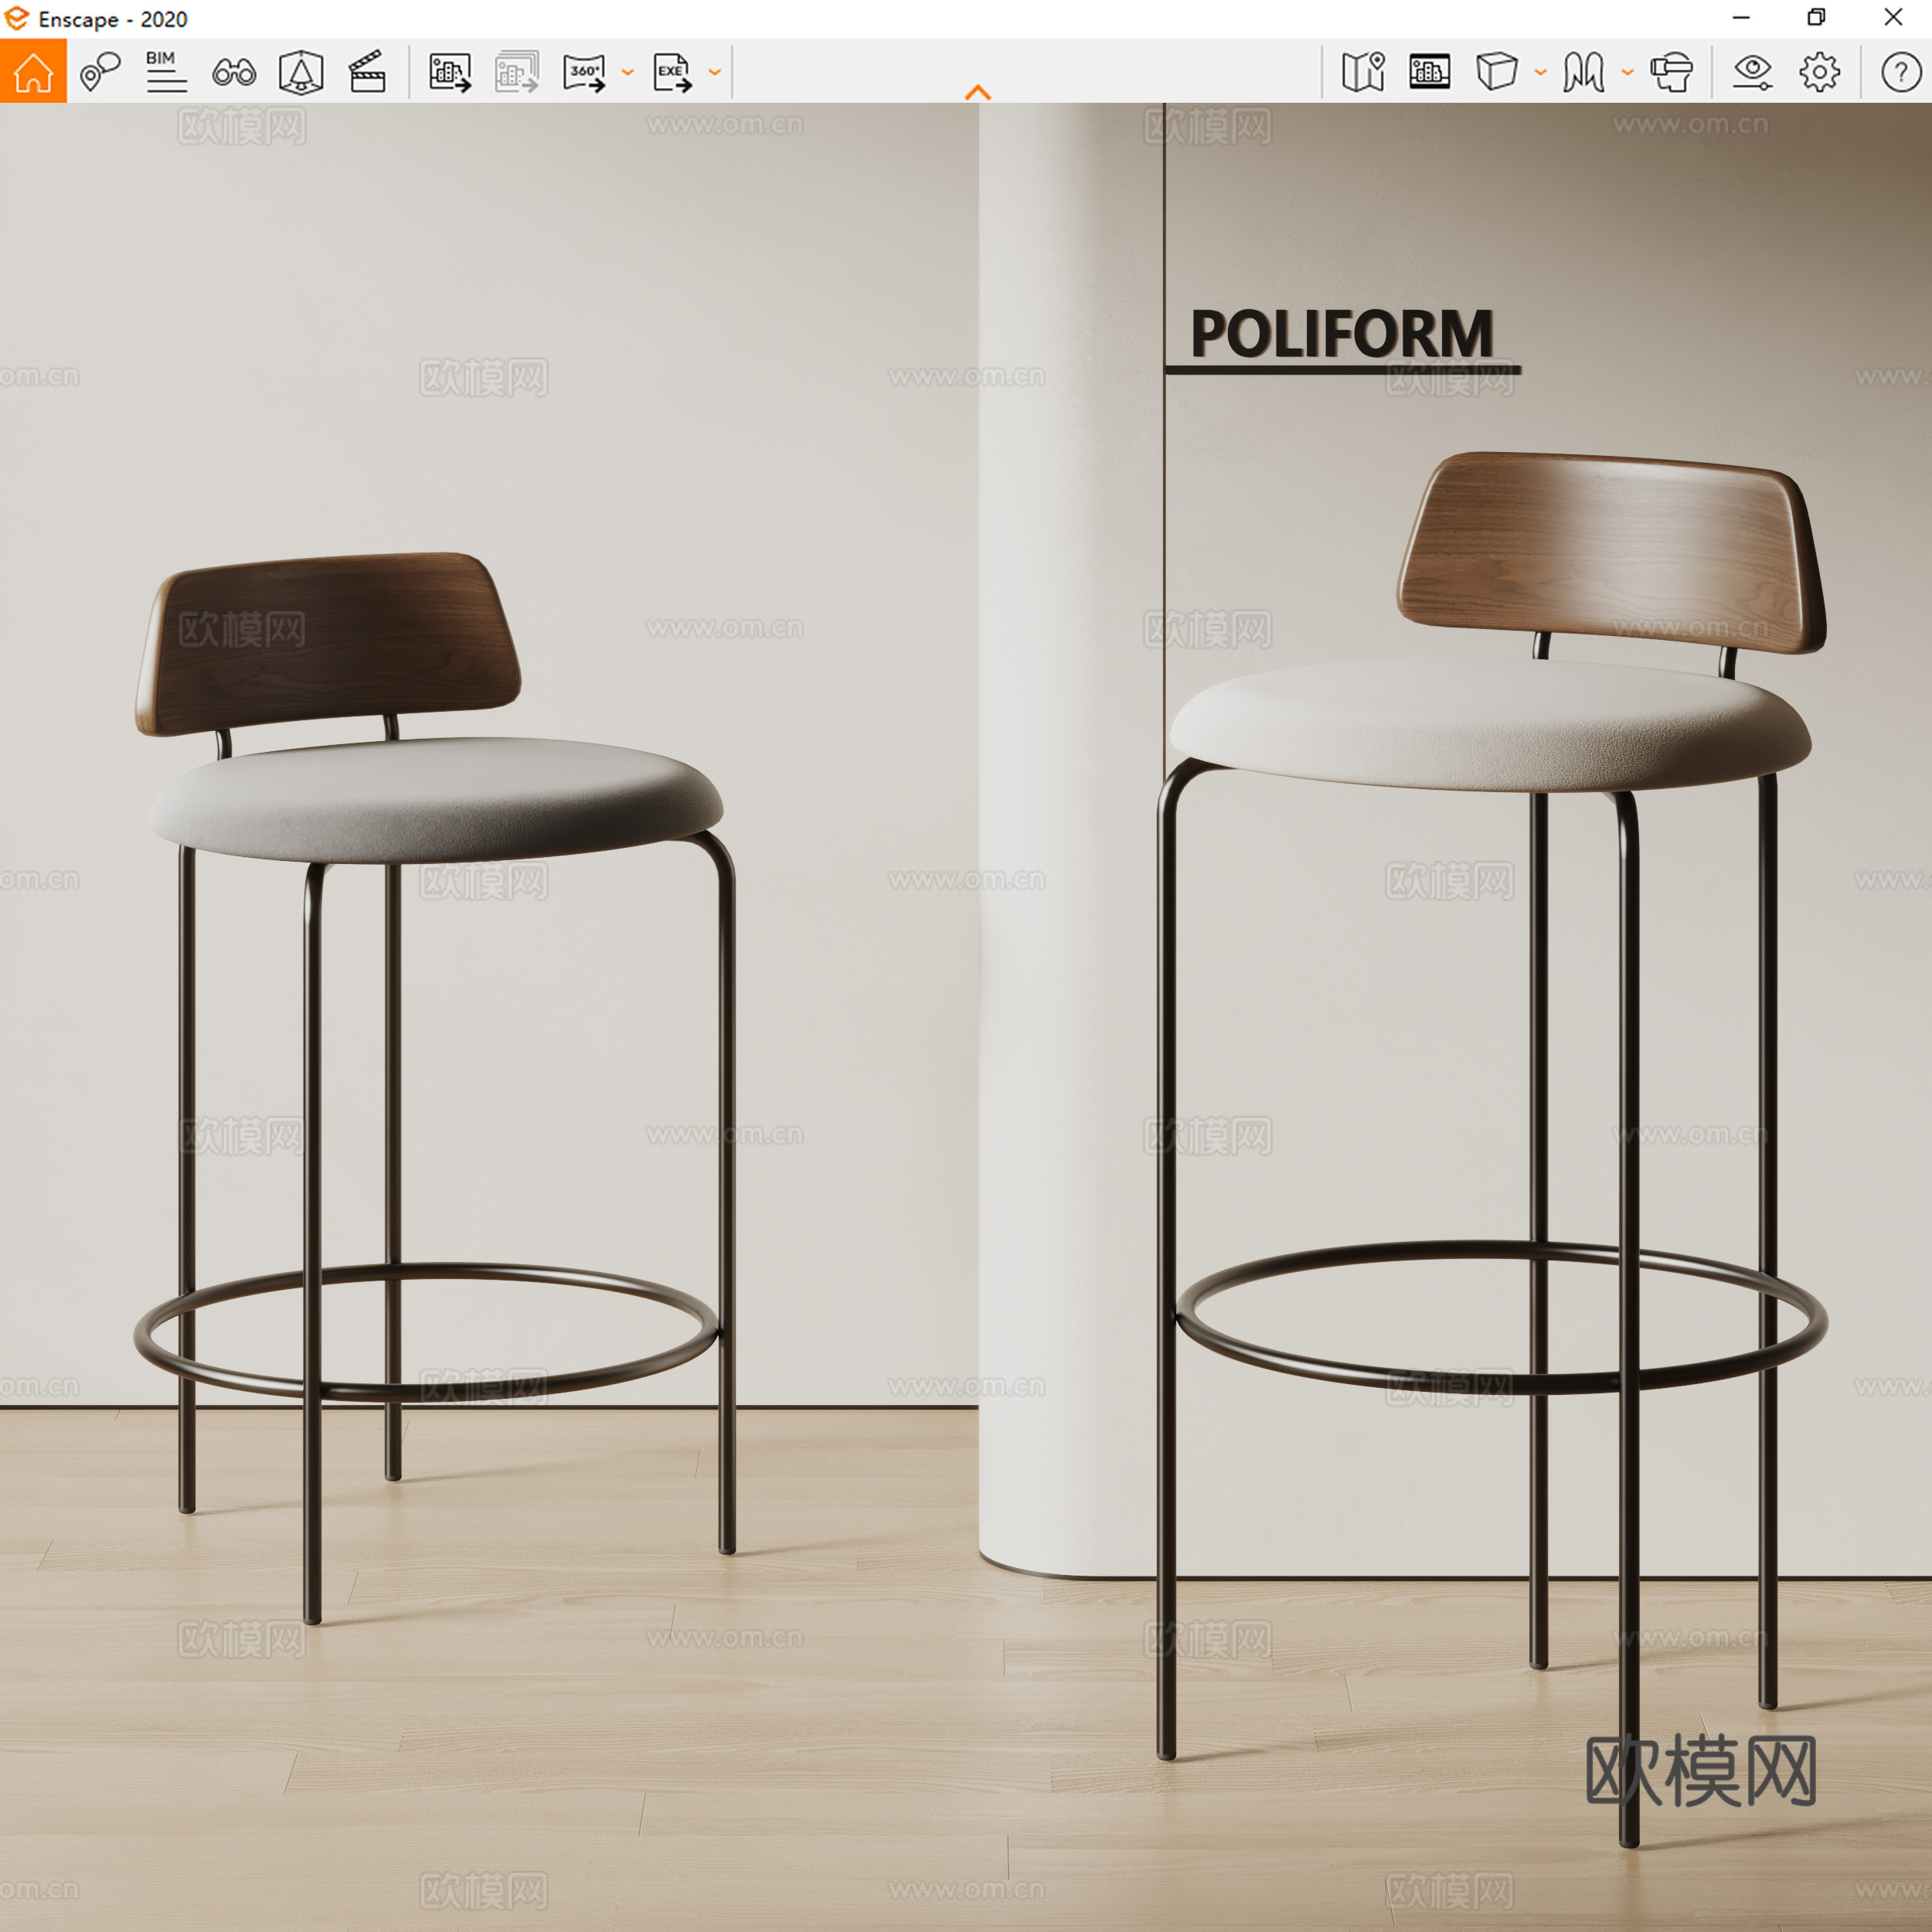The width and height of the screenshot is (1932, 1932).
Task: Open the mini map
Action: pos(1363,70)
